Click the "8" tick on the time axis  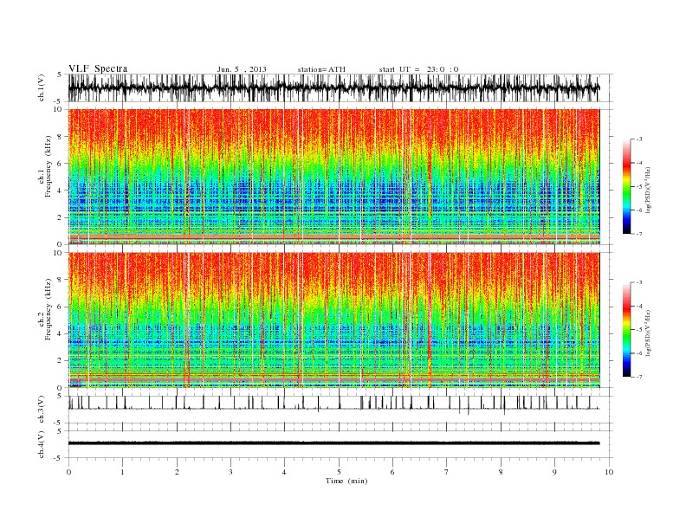[x=501, y=472]
